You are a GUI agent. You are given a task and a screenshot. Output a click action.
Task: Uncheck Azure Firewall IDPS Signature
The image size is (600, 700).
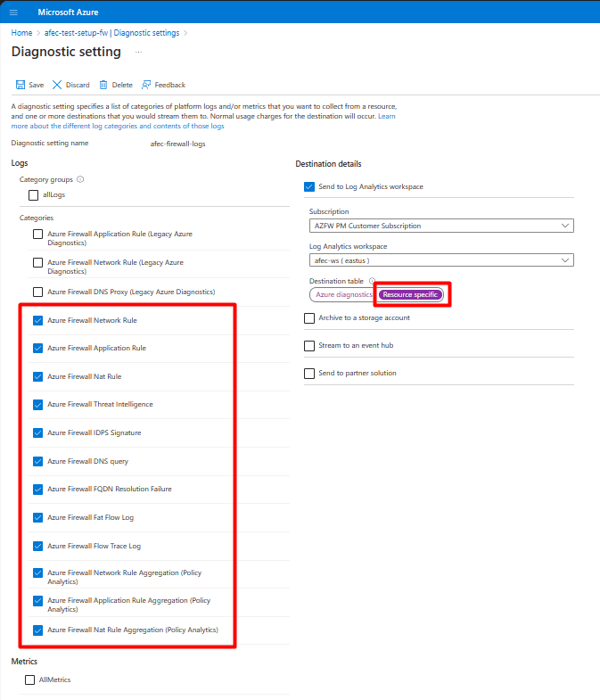point(38,433)
